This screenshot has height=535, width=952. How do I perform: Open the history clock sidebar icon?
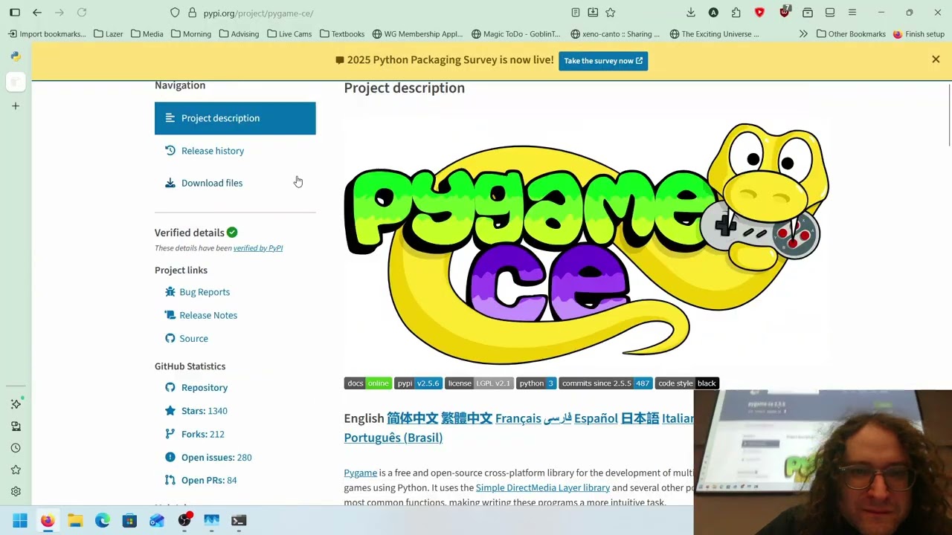(x=16, y=448)
